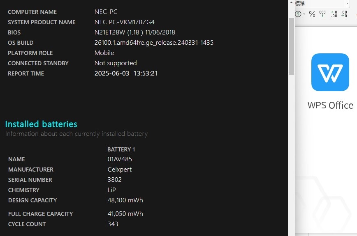Click 'Information about each currently installed battery' subtitle
The height and width of the screenshot is (236, 357).
(x=76, y=134)
